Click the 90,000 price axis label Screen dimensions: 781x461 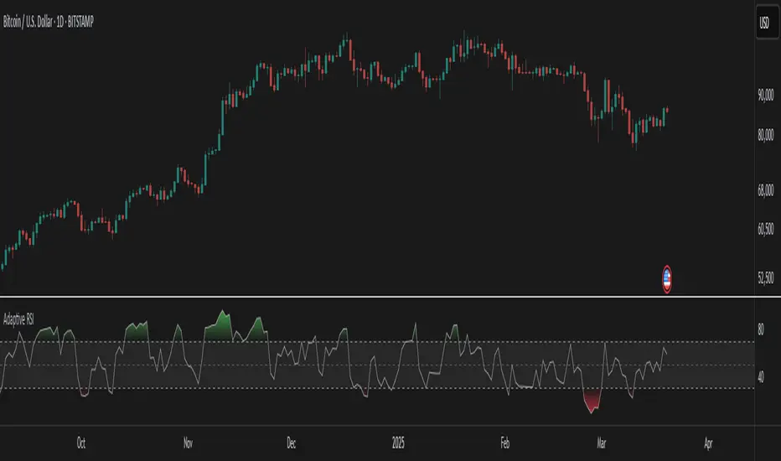pos(766,95)
